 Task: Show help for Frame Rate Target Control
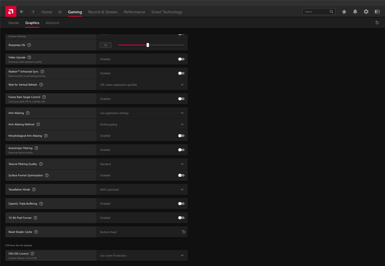pyautogui.click(x=44, y=97)
